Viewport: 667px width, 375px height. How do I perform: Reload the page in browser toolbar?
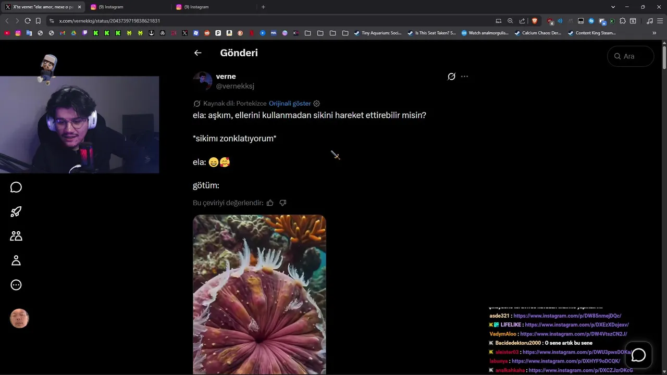(x=28, y=21)
